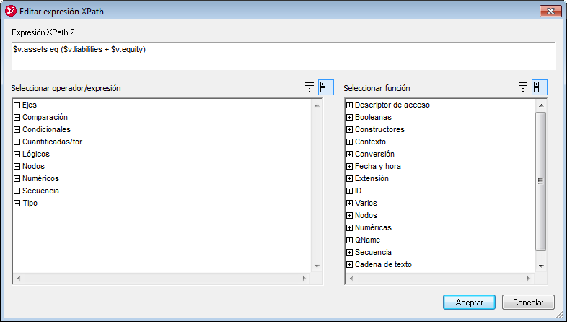Image resolution: width=567 pixels, height=322 pixels.
Task: Click the flat list view icon for functions
Action: pos(523,87)
